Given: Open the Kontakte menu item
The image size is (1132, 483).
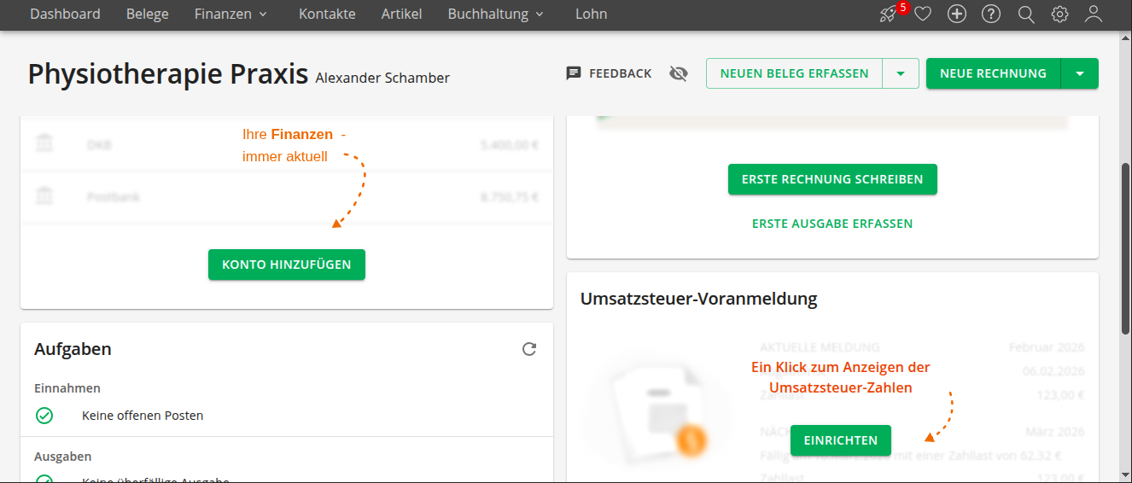Looking at the screenshot, I should tap(327, 14).
